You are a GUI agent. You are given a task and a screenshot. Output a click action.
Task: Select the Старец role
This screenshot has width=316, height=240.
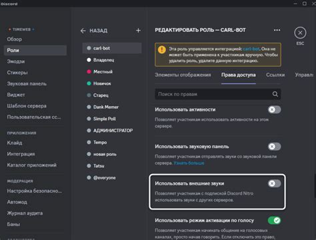click(112, 95)
